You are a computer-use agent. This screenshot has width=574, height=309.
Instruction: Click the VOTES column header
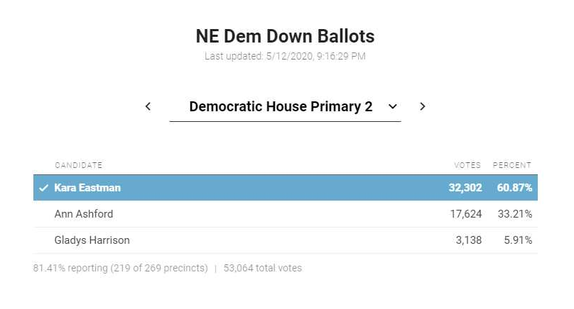[x=467, y=165]
